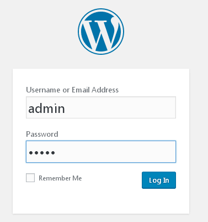Click the "Remember Me" label text
The image size is (208, 222).
pos(60,178)
